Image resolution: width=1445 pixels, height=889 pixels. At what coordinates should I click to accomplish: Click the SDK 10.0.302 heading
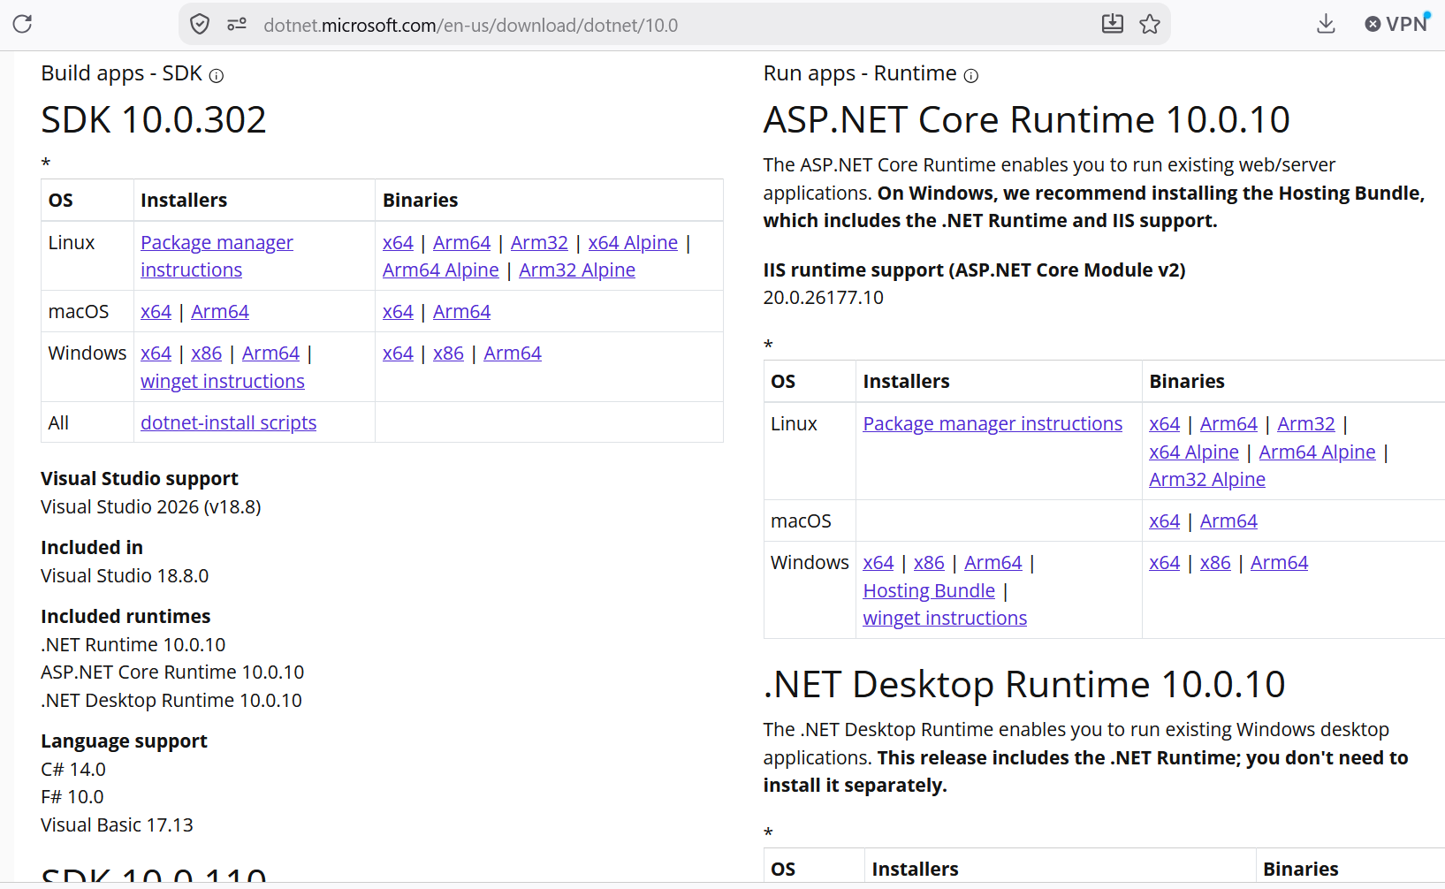tap(154, 120)
